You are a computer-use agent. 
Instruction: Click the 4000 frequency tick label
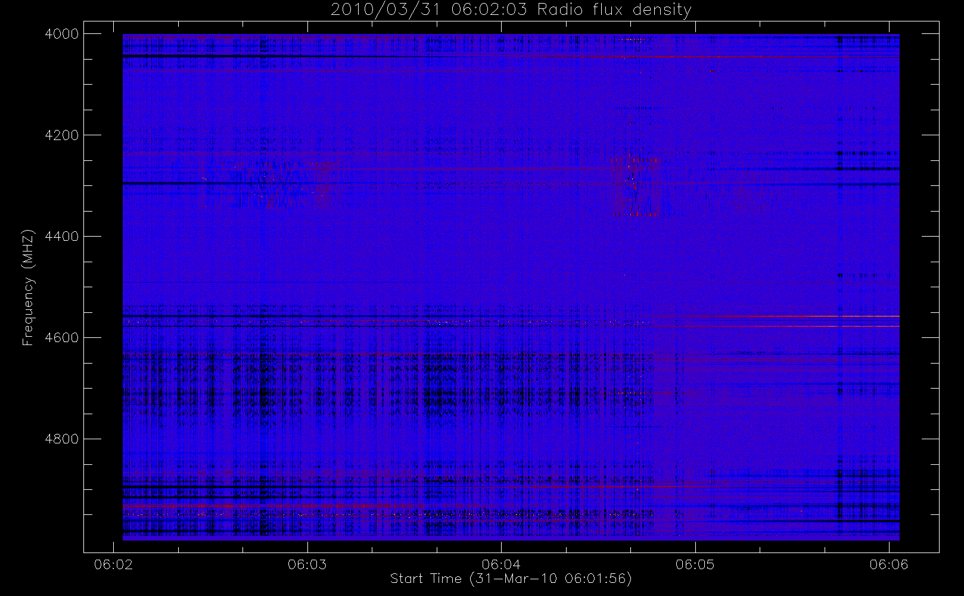[x=62, y=34]
